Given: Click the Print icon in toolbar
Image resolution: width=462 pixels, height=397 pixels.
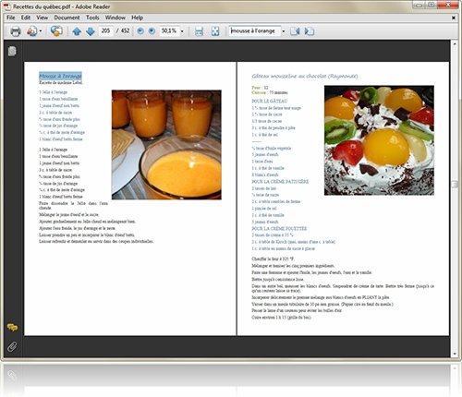Looking at the screenshot, I should tap(16, 31).
